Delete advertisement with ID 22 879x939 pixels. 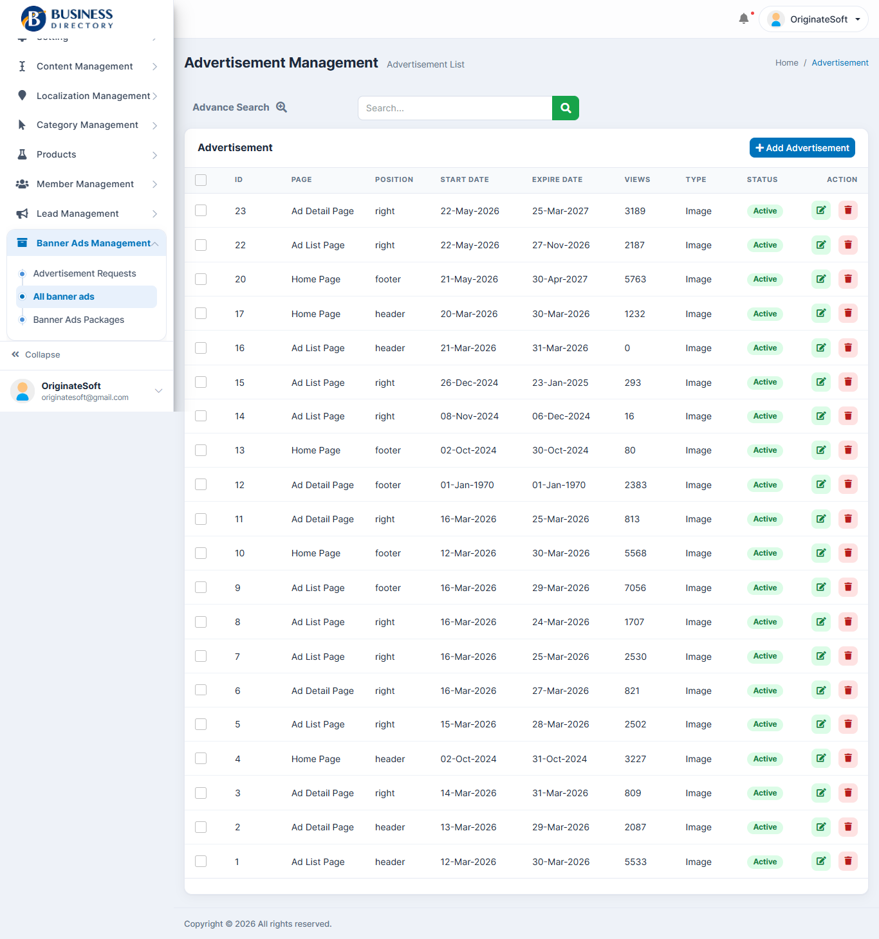click(x=848, y=244)
